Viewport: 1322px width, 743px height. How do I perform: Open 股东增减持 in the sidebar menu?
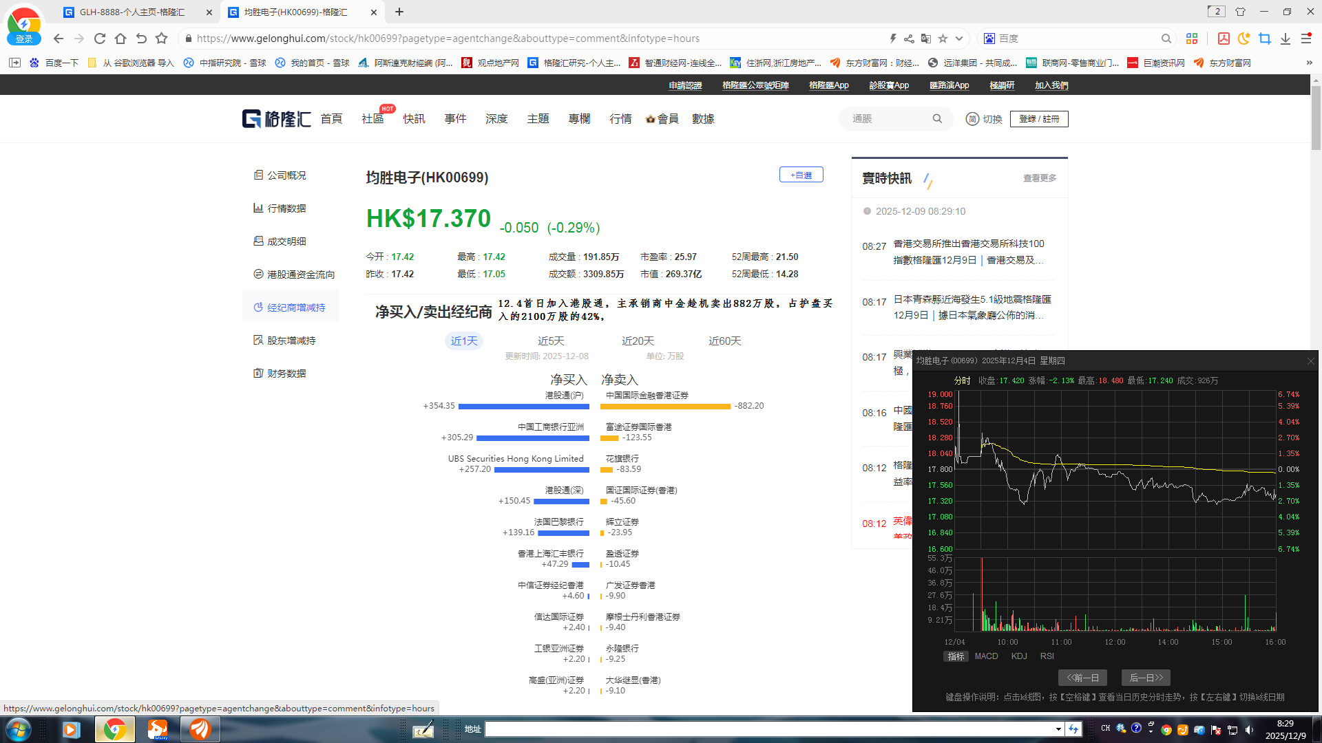(291, 341)
